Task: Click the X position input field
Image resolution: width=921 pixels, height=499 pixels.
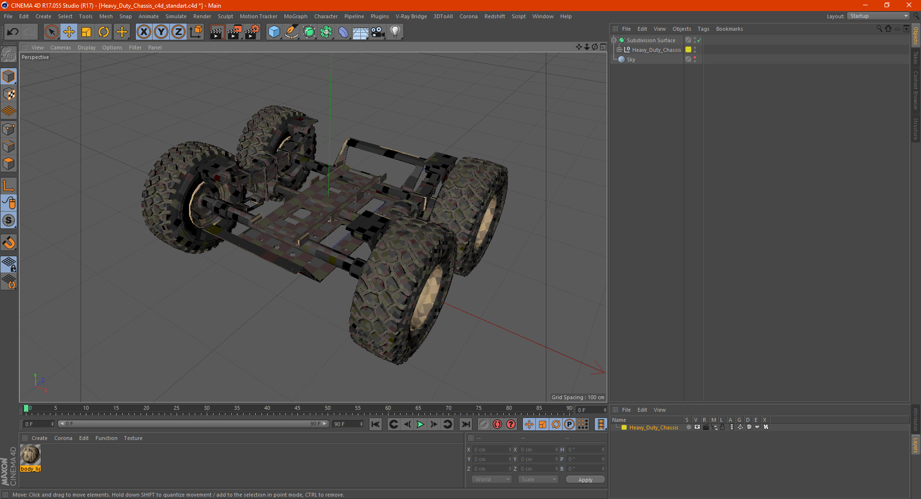Action: click(492, 450)
